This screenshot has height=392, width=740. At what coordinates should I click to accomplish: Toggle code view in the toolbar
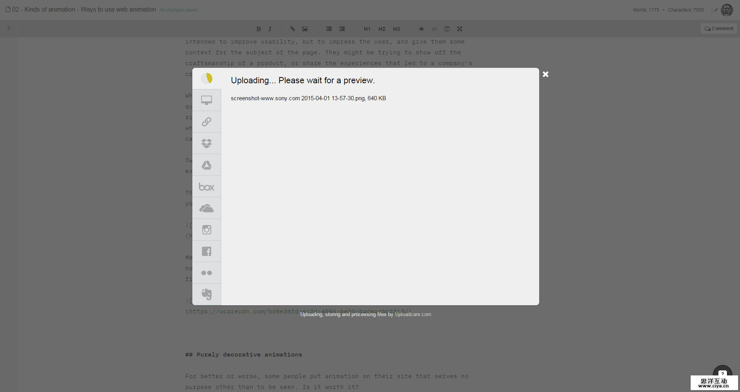click(434, 29)
